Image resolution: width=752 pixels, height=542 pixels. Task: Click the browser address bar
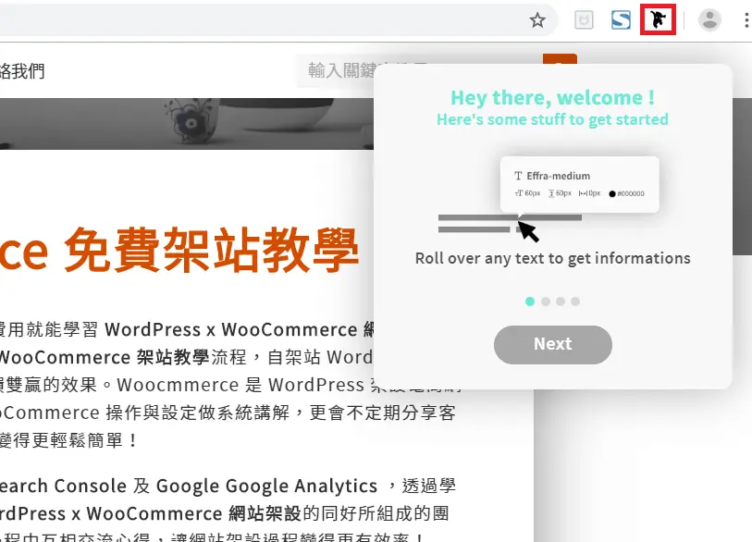pyautogui.click(x=278, y=20)
